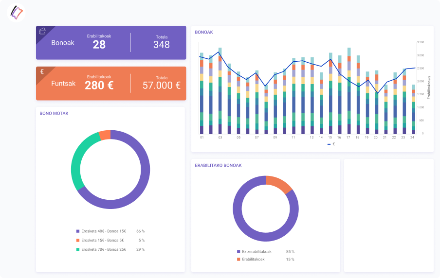Click the 29 % legend value
440x278 pixels.
(x=140, y=249)
